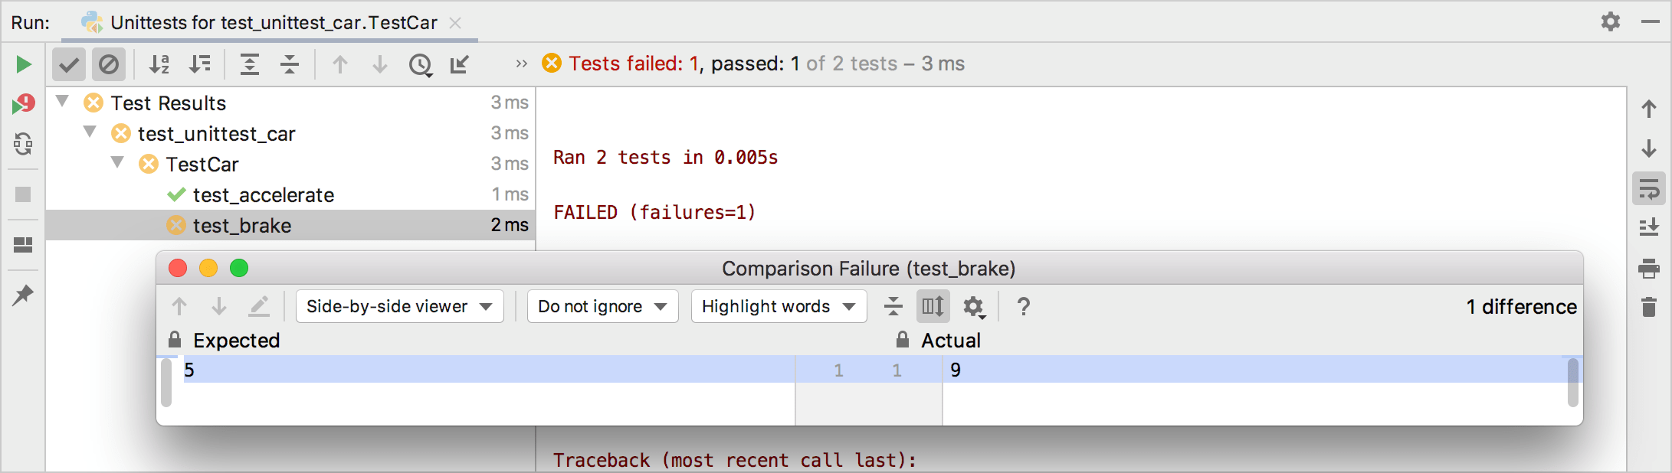Change Highlight words comparison mode

pos(778,306)
